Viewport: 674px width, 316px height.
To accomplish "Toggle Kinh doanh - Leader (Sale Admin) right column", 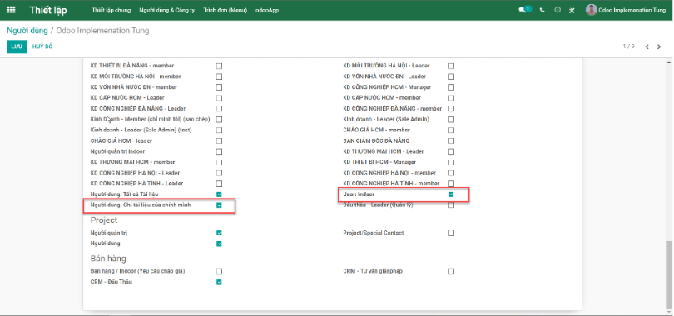I will click(x=451, y=120).
